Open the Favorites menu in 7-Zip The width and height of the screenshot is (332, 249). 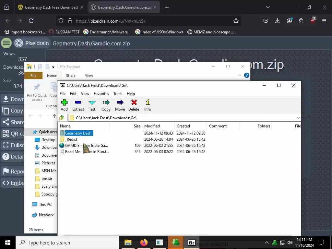101,94
